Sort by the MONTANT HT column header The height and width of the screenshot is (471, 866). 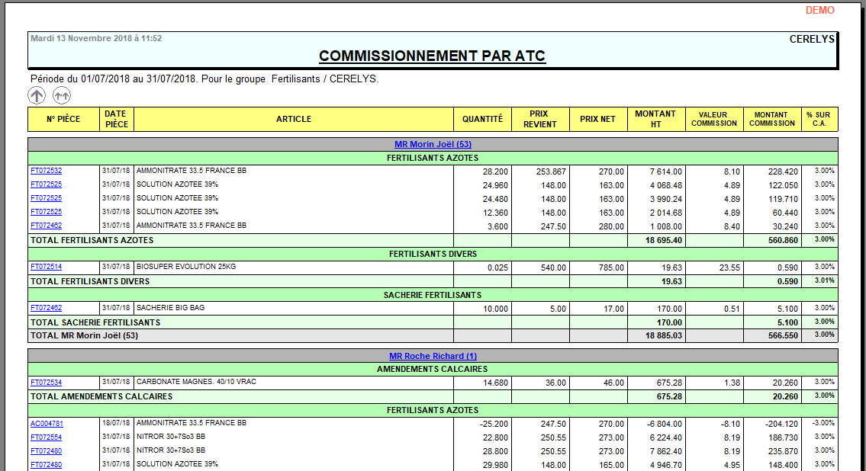click(655, 119)
